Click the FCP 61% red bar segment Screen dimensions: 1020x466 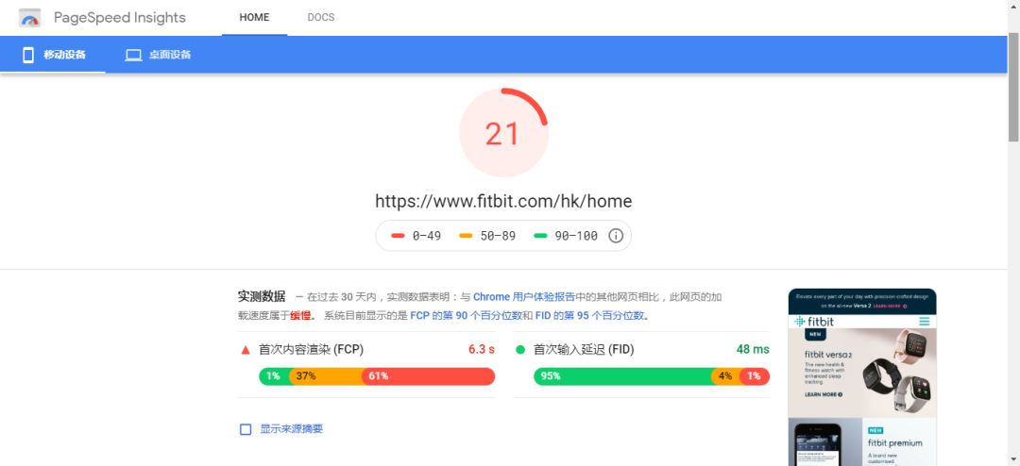pos(429,376)
